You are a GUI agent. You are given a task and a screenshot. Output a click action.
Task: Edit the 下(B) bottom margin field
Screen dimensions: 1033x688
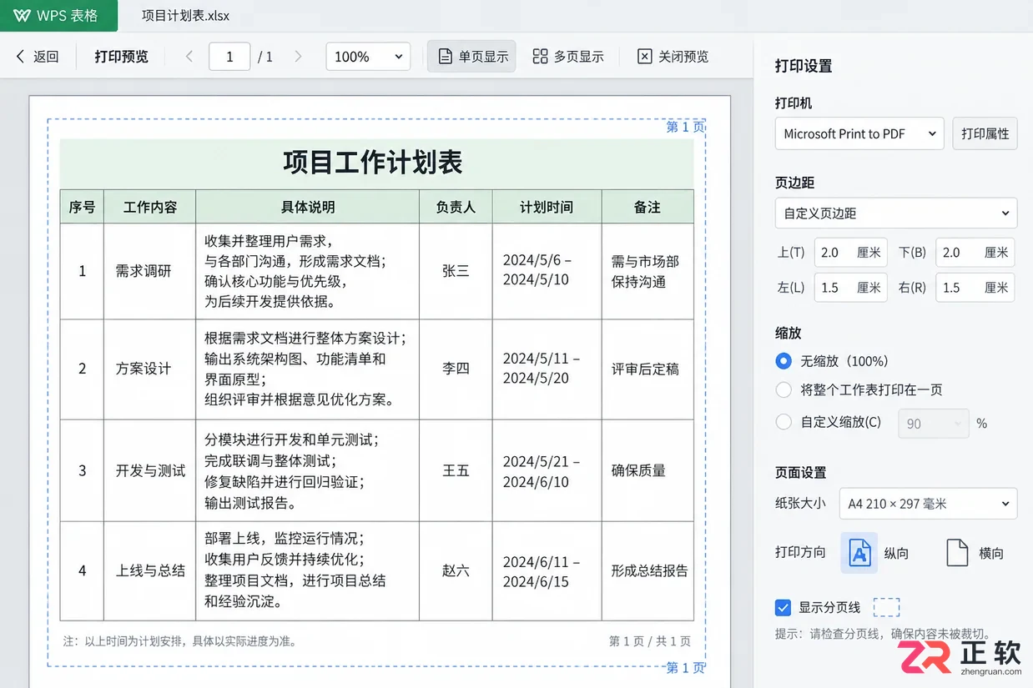tap(975, 252)
